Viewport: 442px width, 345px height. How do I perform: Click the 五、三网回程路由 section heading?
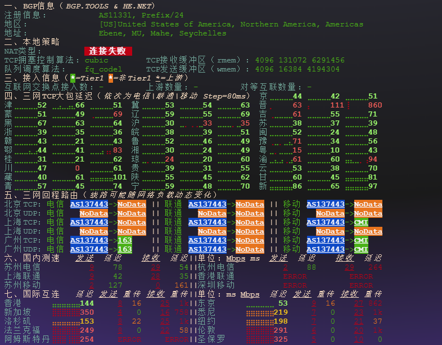pos(42,195)
